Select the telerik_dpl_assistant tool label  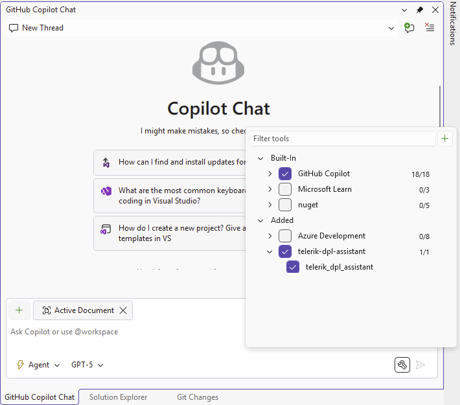pos(339,267)
